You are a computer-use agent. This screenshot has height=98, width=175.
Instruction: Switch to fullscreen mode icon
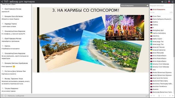pyautogui.click(x=166, y=2)
